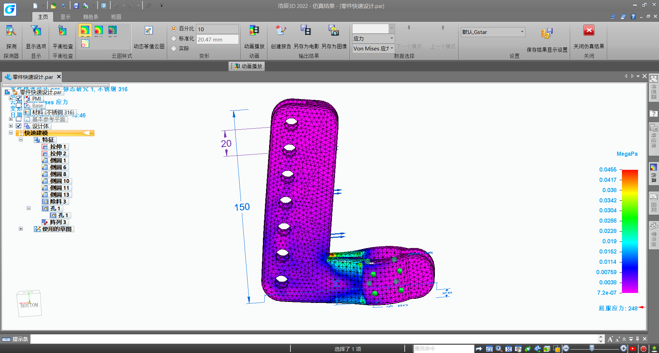Click the stress color legend bar

click(x=630, y=231)
